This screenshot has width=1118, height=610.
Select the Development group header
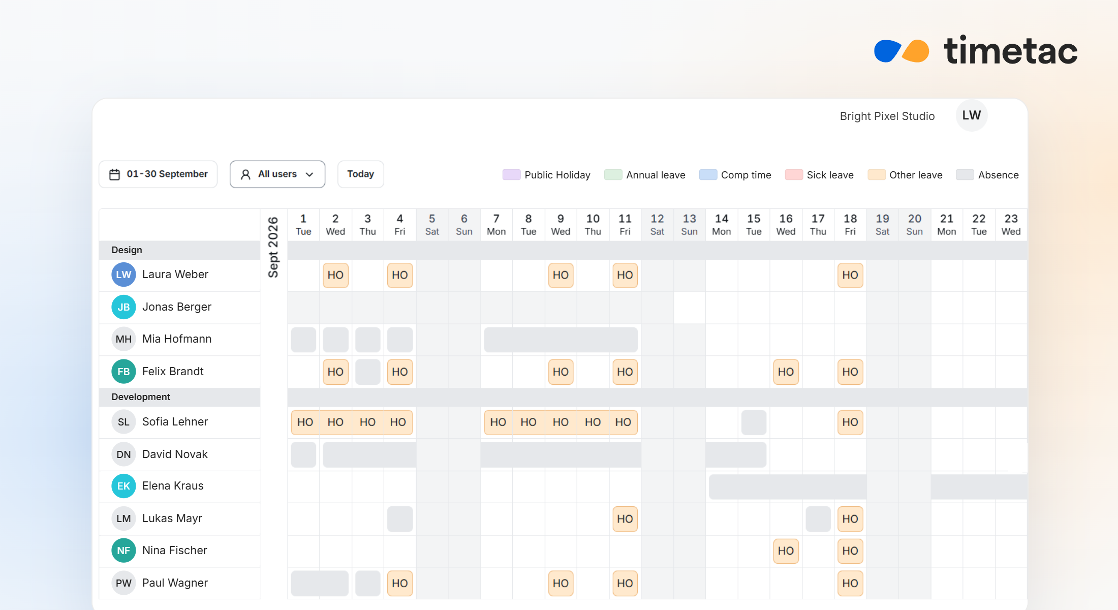pos(179,397)
